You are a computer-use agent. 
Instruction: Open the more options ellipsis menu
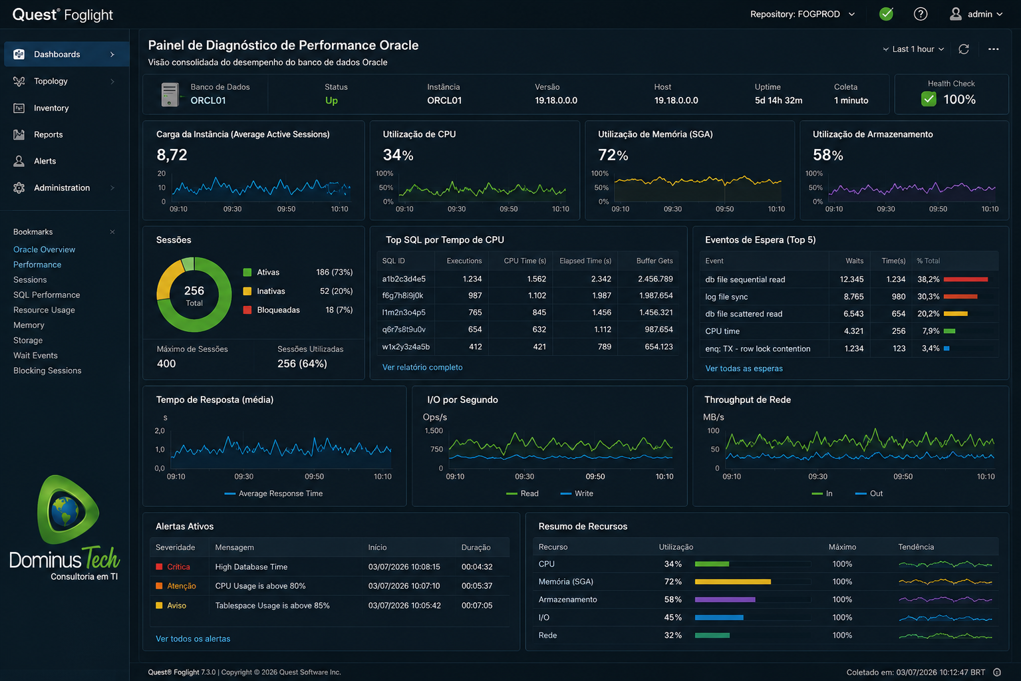pyautogui.click(x=994, y=49)
